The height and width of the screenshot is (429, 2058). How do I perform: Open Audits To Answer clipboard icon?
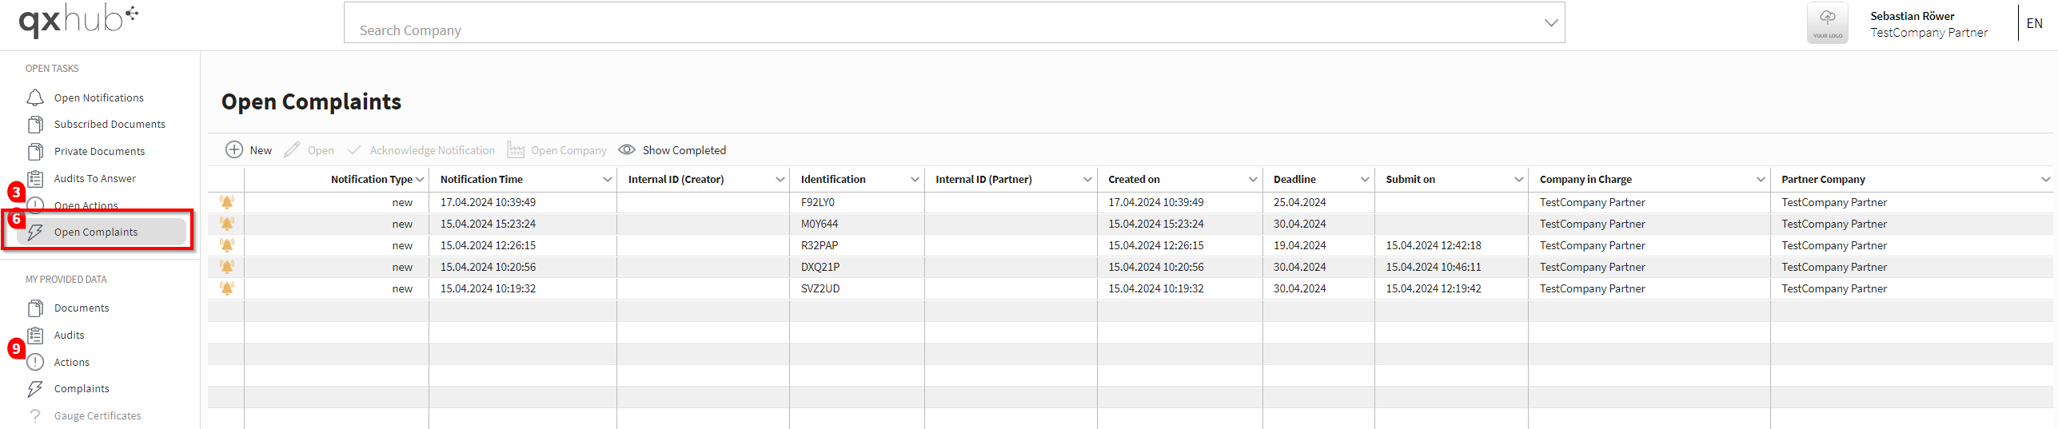(35, 179)
